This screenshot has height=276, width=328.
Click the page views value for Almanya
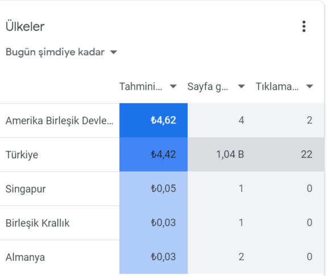coord(241,257)
